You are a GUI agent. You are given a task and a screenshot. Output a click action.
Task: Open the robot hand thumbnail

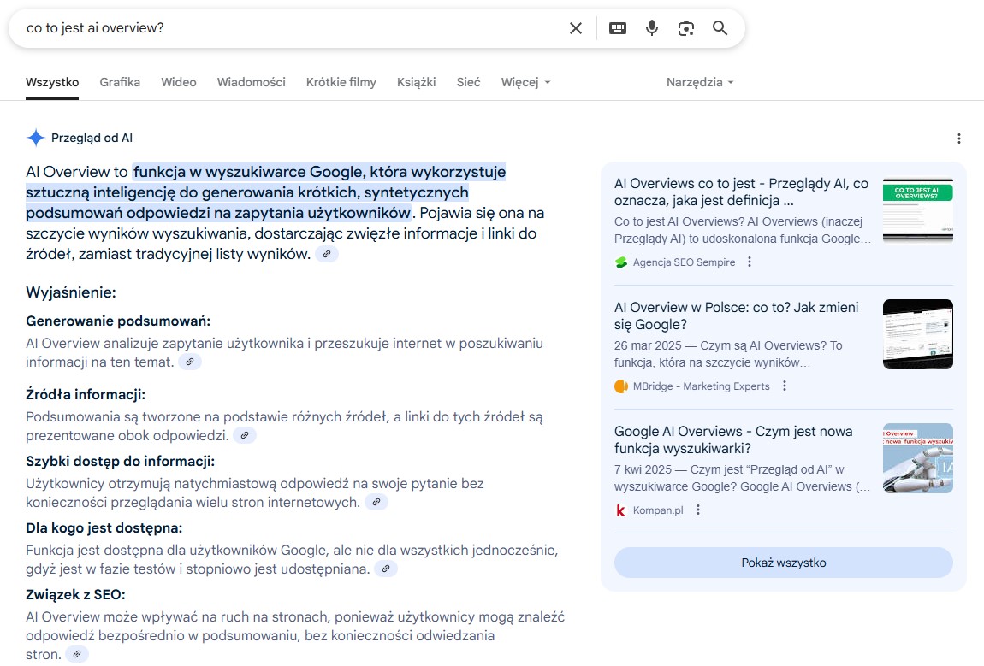click(917, 458)
